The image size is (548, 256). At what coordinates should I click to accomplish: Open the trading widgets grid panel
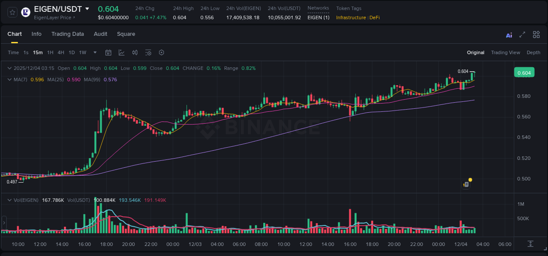pos(536,34)
